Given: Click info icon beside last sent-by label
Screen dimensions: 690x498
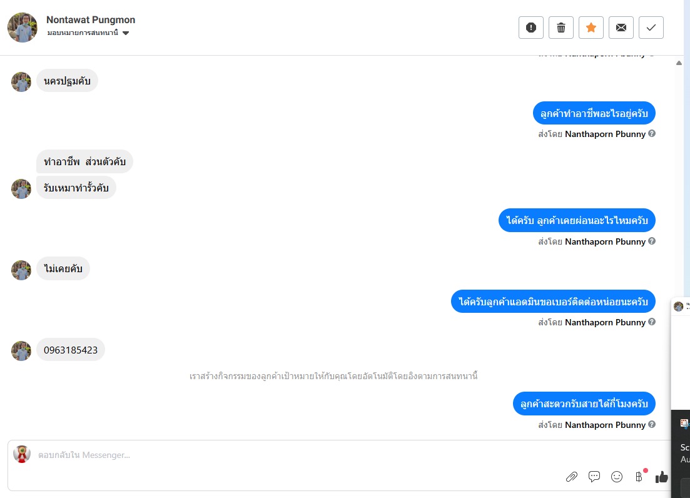Looking at the screenshot, I should pos(652,424).
